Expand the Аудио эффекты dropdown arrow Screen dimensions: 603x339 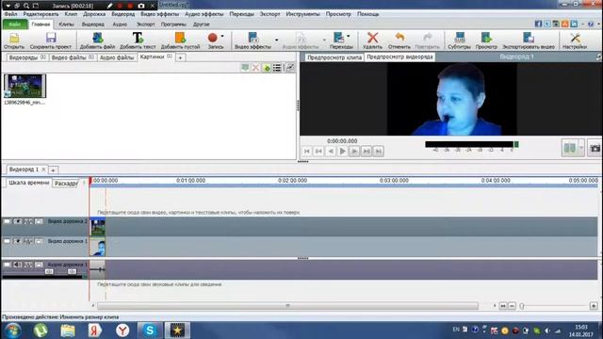click(324, 40)
